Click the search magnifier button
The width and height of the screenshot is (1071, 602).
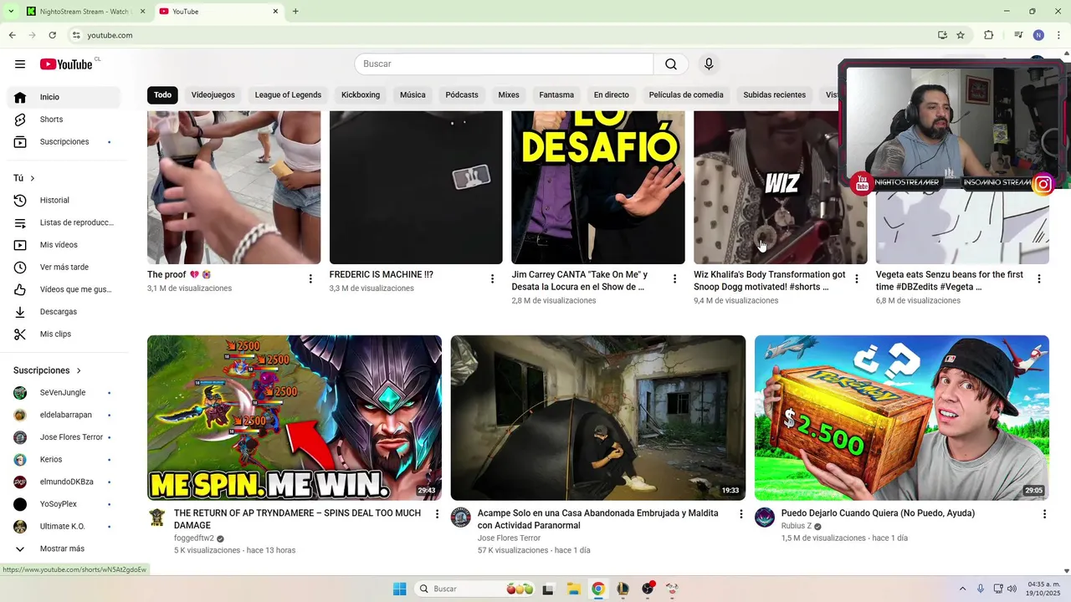(x=671, y=64)
